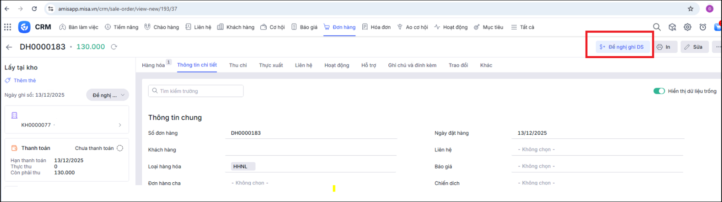
Task: Open site information icon in address bar
Action: pos(50,9)
